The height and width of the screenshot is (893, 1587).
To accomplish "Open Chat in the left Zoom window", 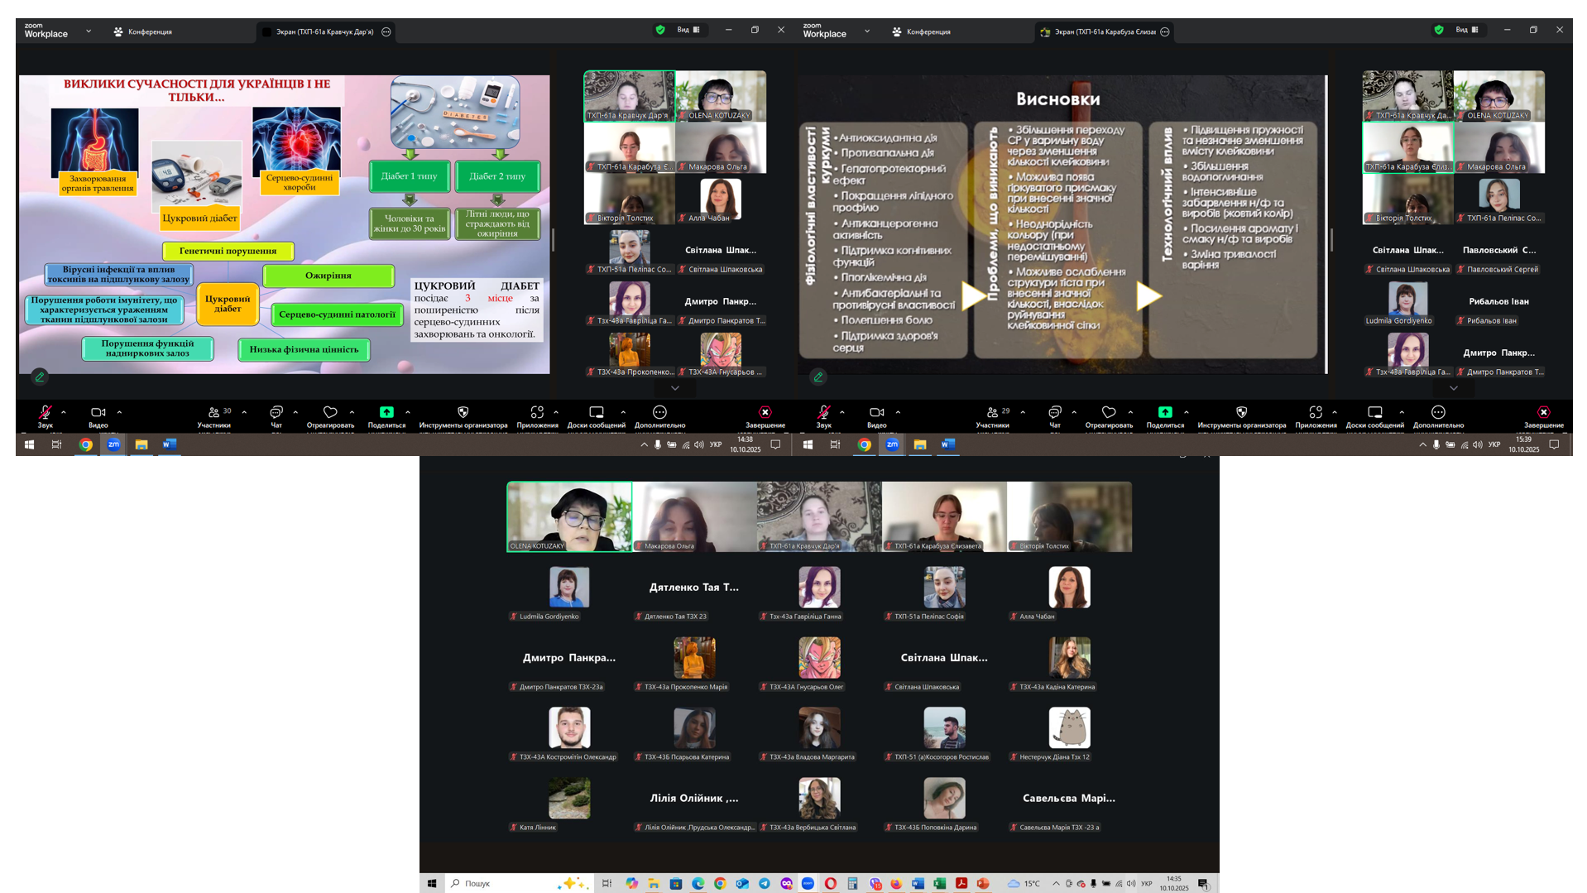I will pos(276,412).
